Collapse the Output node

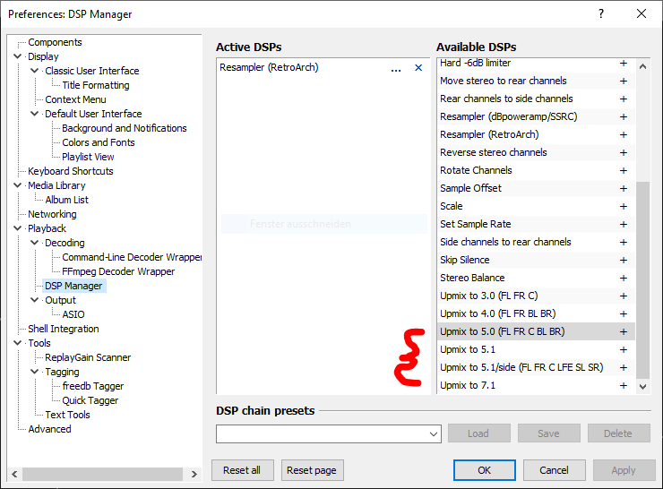point(35,300)
